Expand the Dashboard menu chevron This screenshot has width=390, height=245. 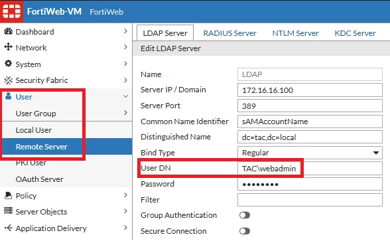[125, 31]
